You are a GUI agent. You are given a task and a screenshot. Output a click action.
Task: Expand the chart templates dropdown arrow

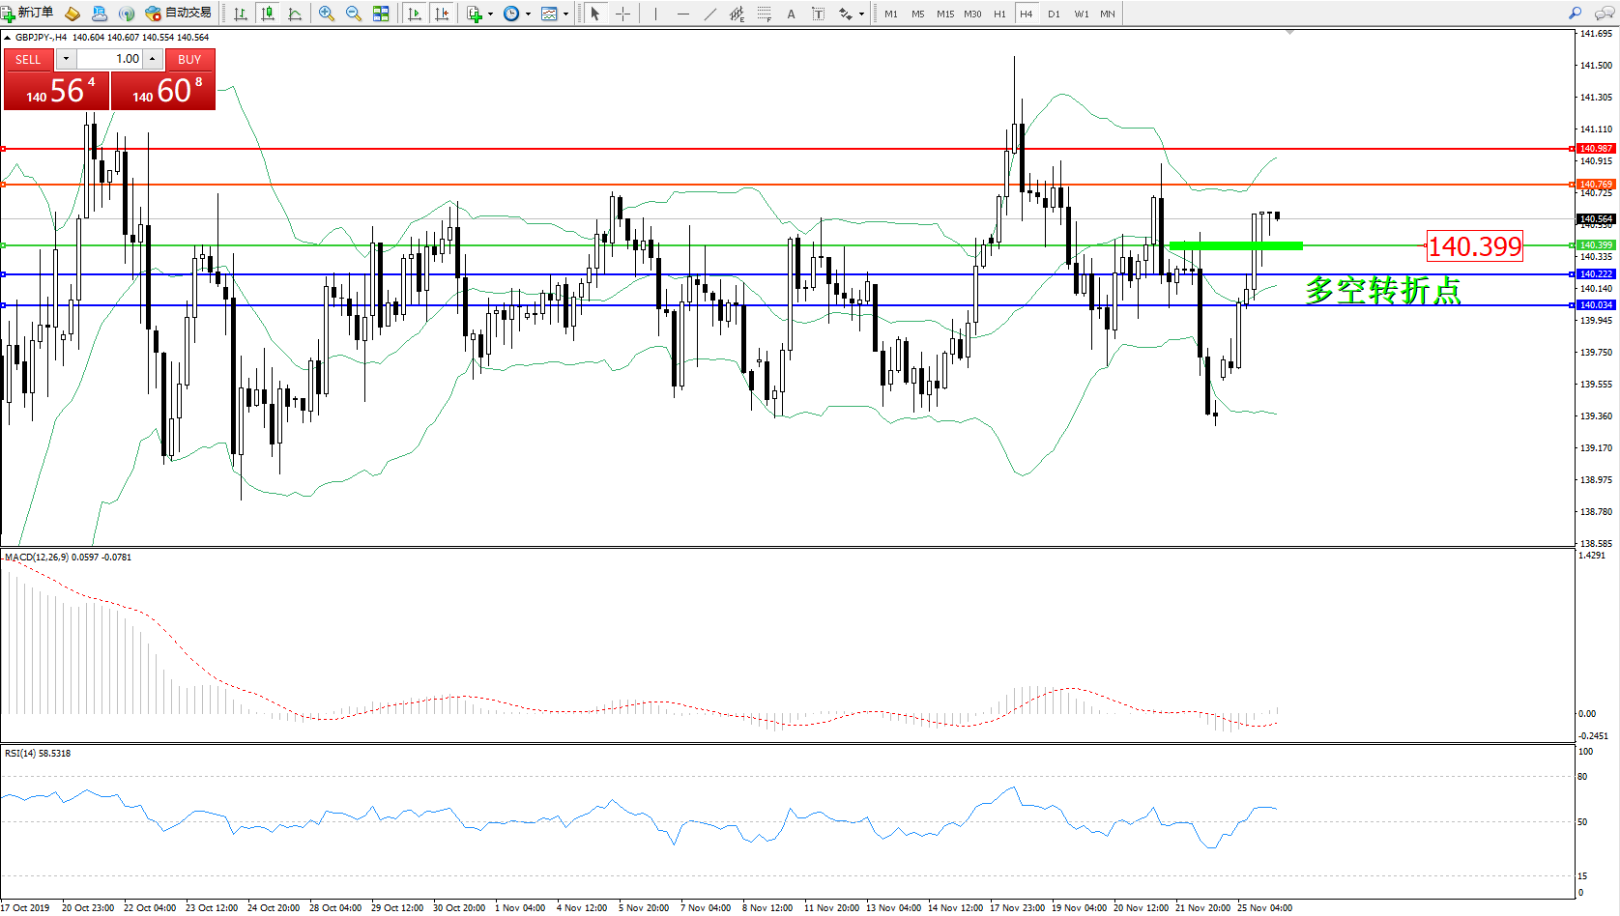click(565, 14)
